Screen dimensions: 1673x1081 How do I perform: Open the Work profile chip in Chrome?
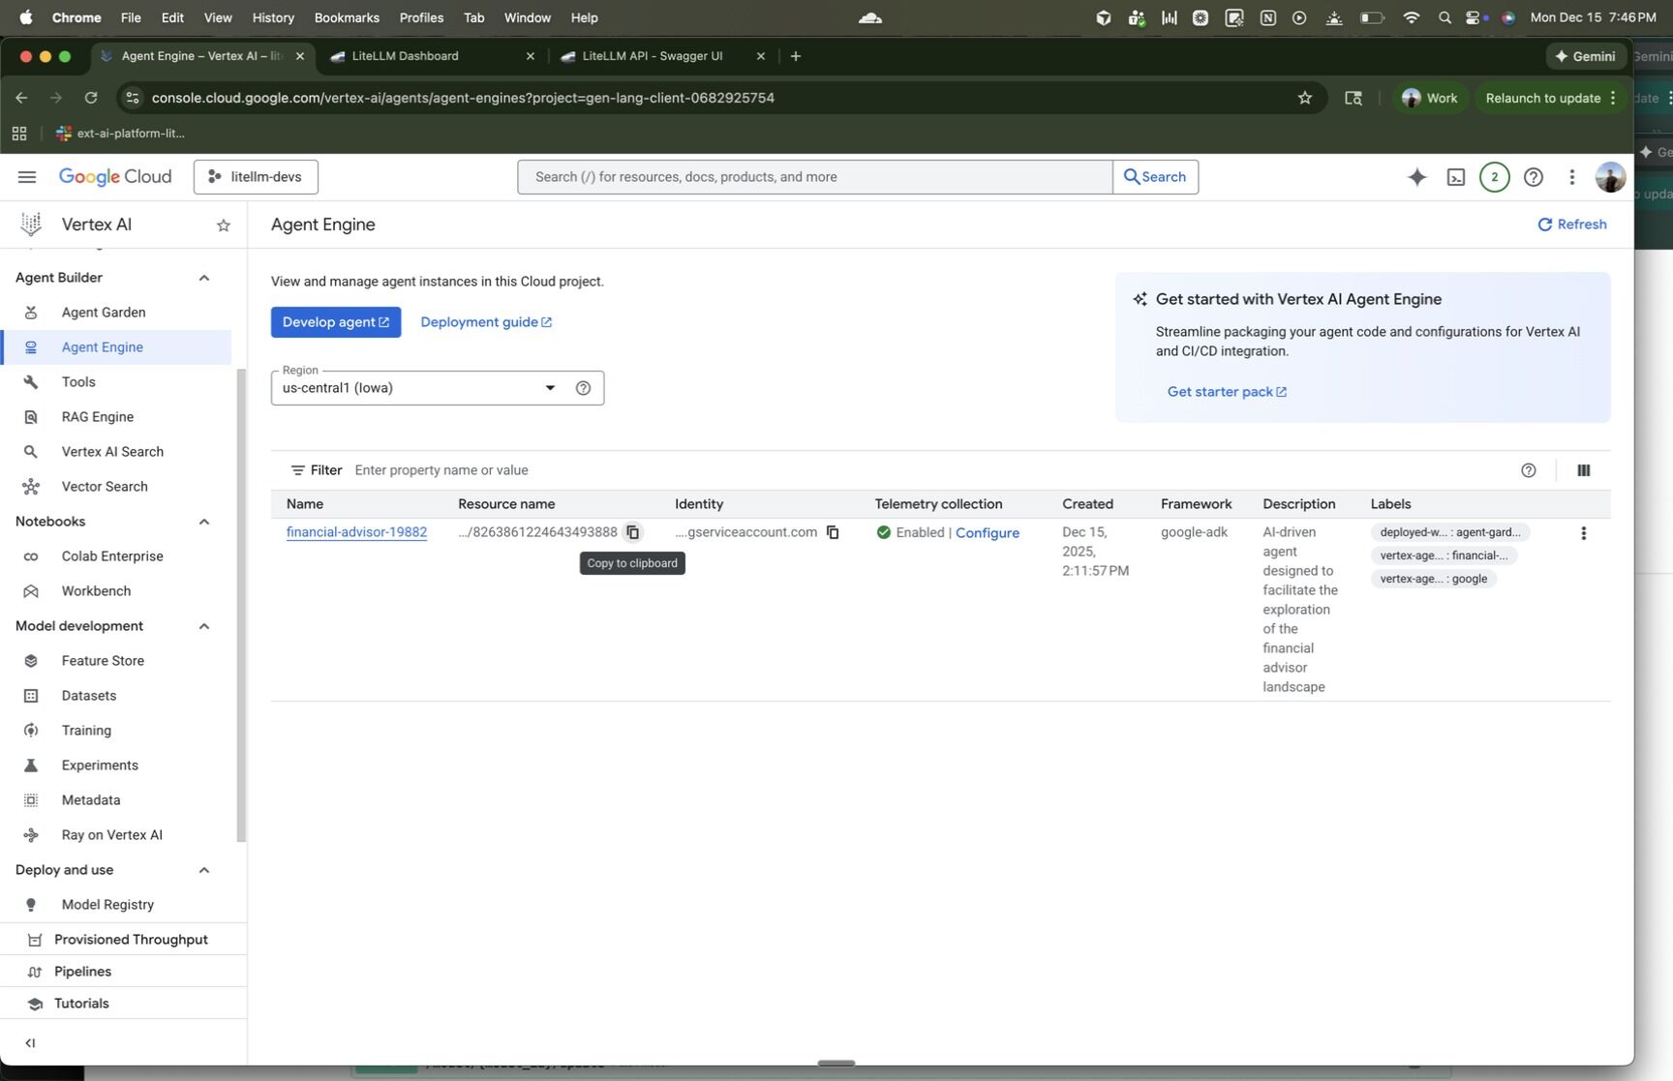click(x=1430, y=98)
